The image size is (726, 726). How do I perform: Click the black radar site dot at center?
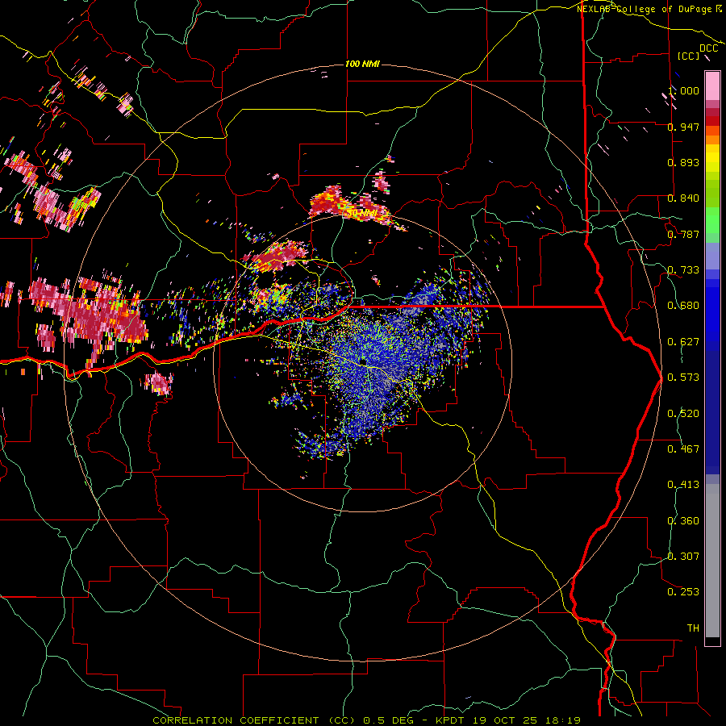coord(363,361)
